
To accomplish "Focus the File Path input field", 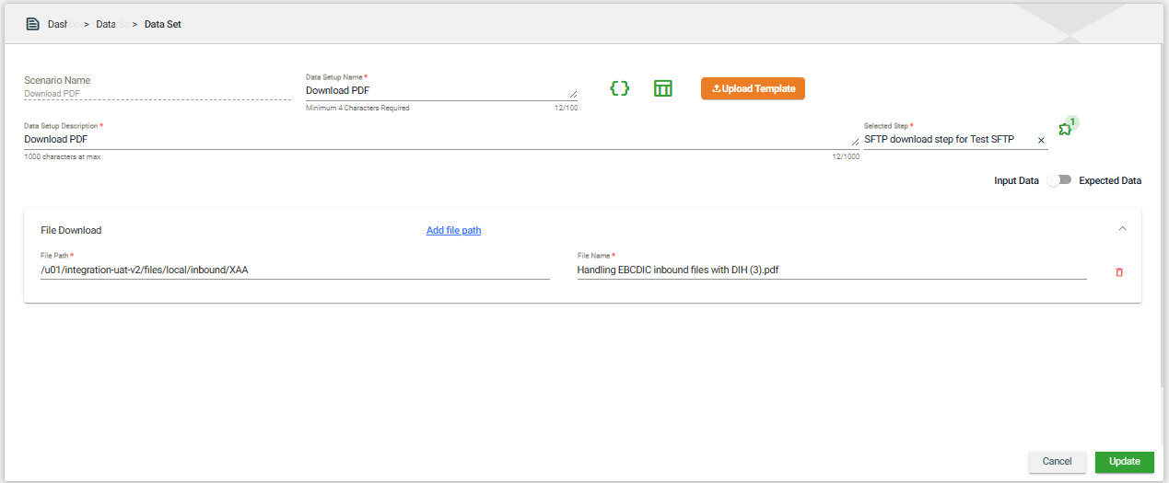I will [x=295, y=270].
